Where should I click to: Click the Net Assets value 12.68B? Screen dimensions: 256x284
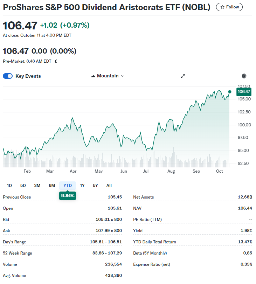245,197
